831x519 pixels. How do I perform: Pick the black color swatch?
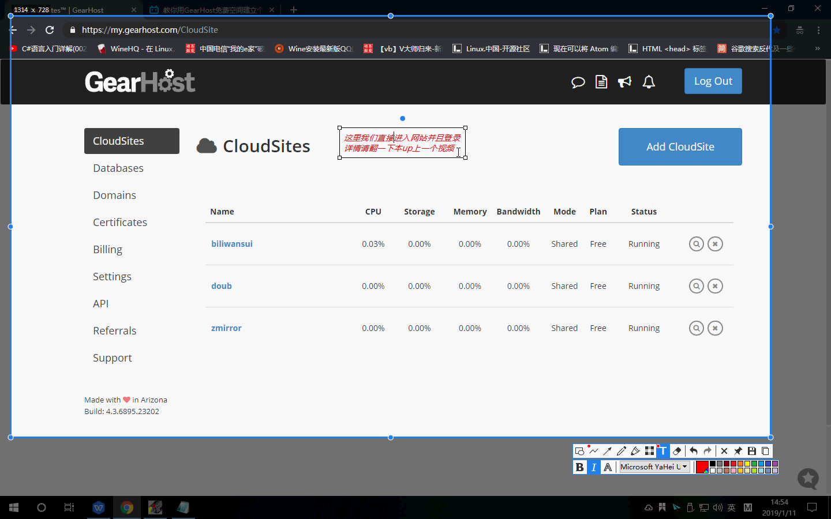pyautogui.click(x=713, y=464)
